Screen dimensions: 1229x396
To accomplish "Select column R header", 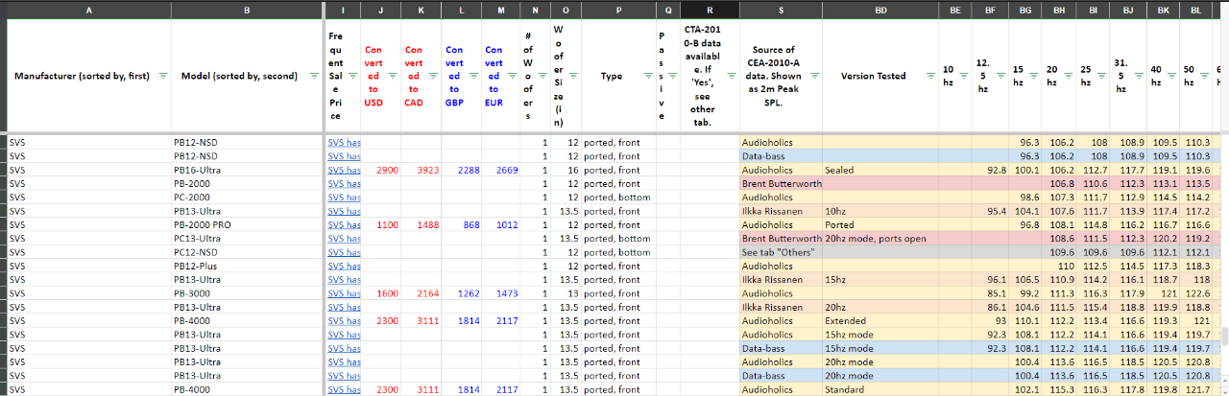I will point(710,10).
